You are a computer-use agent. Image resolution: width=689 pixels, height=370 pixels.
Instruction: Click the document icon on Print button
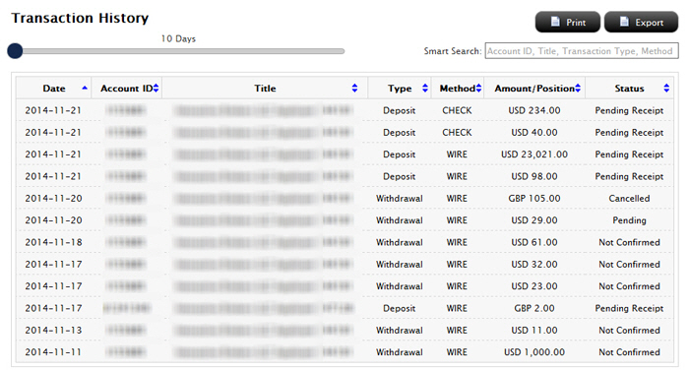[555, 22]
